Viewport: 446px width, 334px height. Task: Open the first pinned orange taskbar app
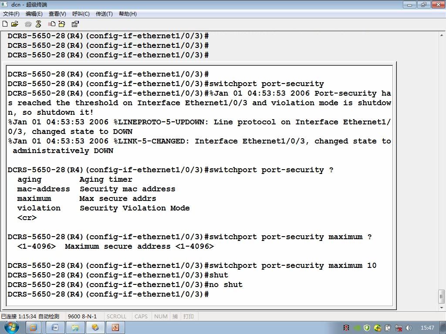point(33,328)
